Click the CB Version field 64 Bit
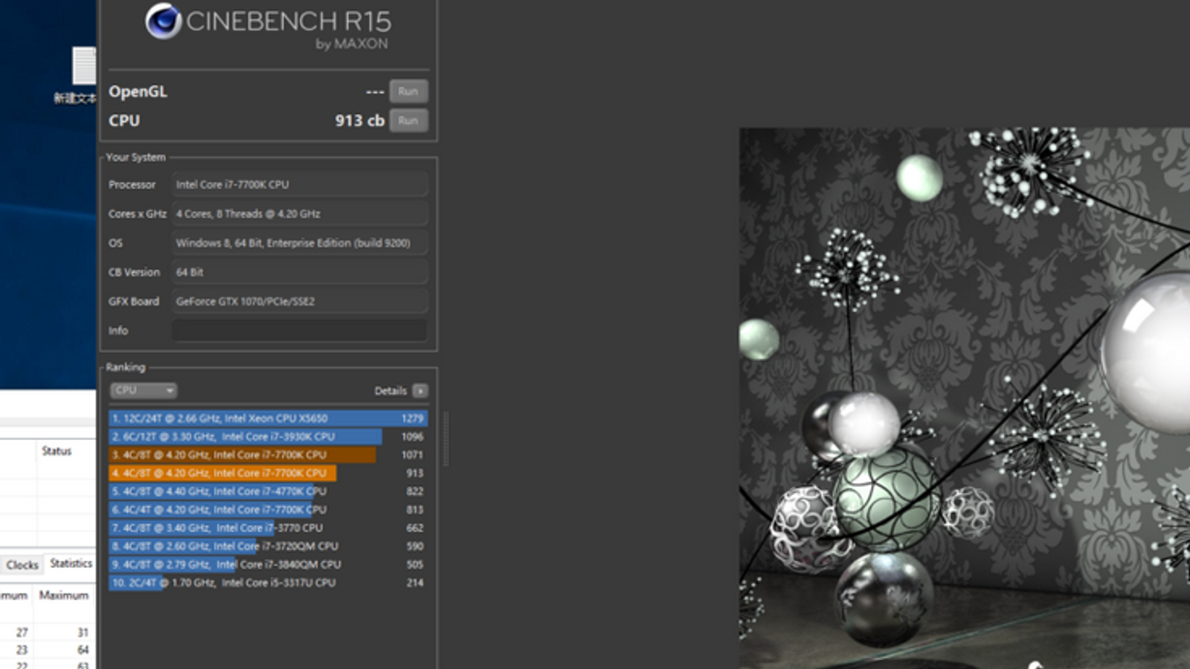1190x669 pixels. [300, 272]
